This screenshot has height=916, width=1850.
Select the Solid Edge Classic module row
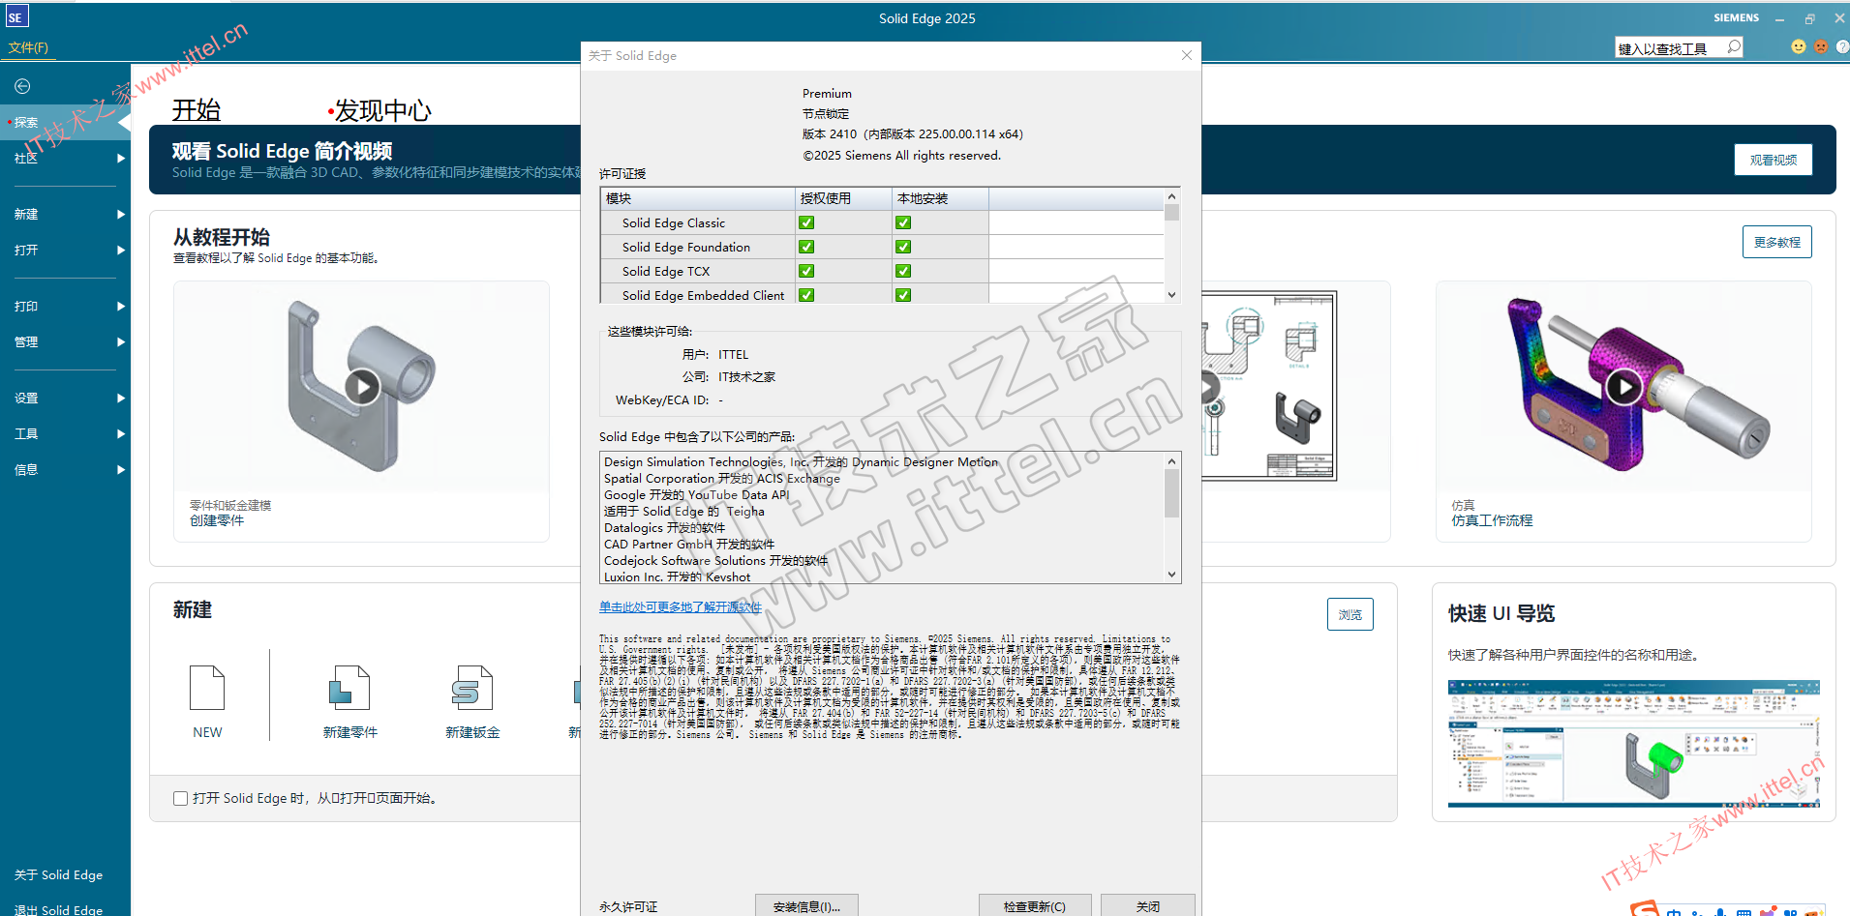[882, 222]
